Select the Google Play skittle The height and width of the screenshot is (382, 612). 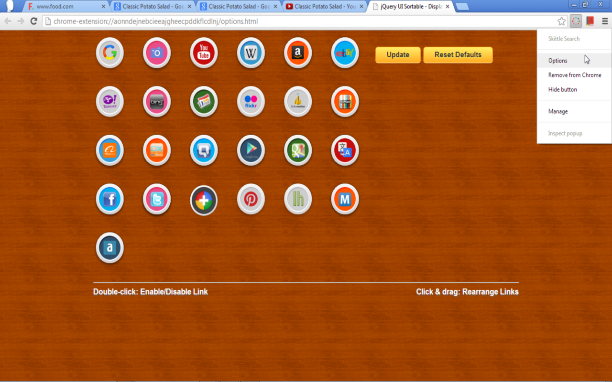(x=251, y=150)
